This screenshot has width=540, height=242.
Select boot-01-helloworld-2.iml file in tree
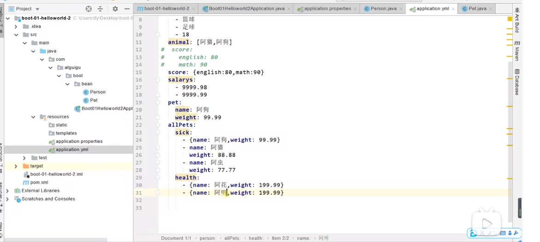pos(53,174)
